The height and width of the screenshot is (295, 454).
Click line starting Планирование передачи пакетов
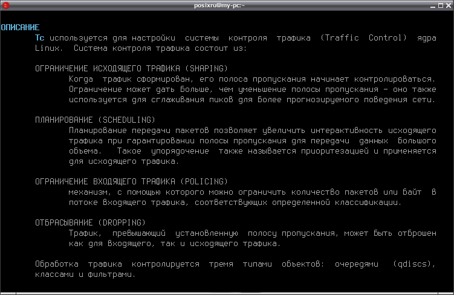pyautogui.click(x=252, y=131)
